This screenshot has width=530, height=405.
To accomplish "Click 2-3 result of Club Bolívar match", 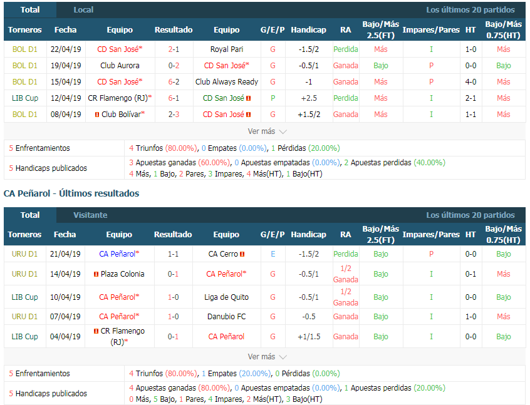I will click(174, 114).
